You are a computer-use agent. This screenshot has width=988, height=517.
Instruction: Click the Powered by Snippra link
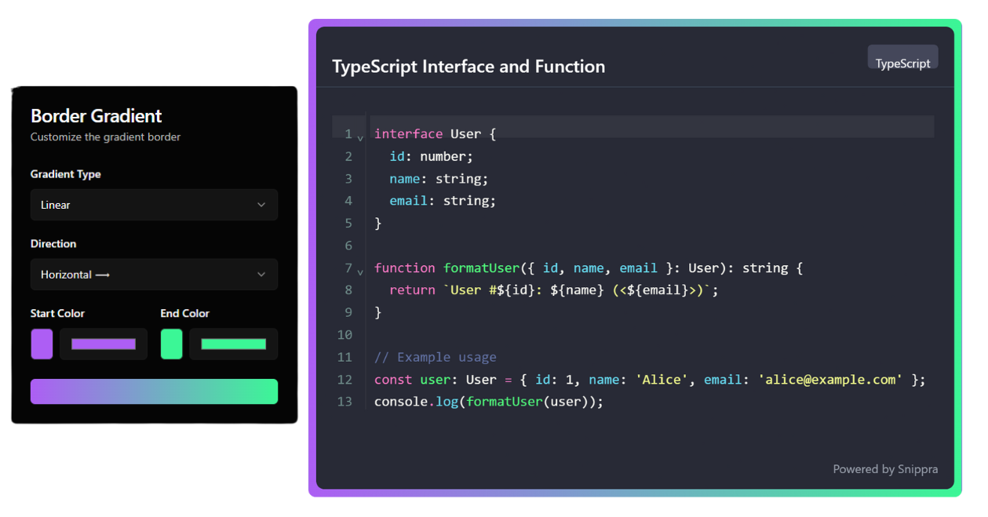pyautogui.click(x=884, y=469)
